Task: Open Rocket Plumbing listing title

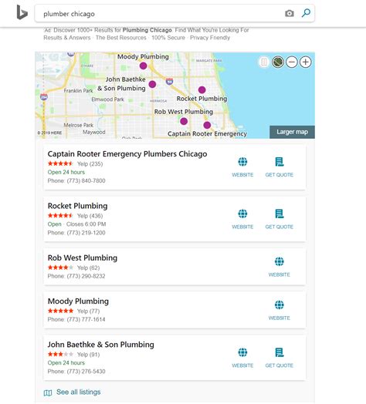Action: point(77,206)
